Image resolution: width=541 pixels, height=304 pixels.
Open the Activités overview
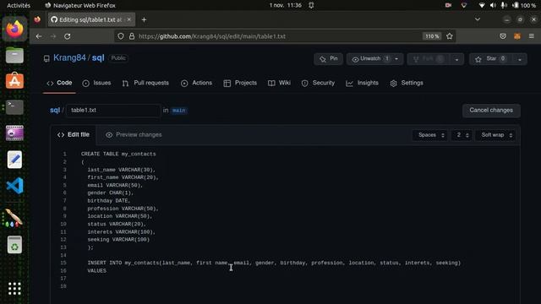19,5
